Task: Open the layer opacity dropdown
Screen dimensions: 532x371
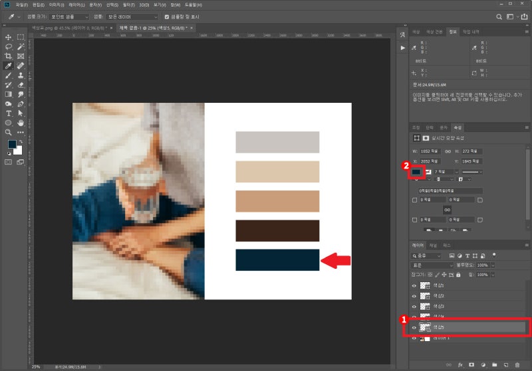Action: (x=493, y=265)
